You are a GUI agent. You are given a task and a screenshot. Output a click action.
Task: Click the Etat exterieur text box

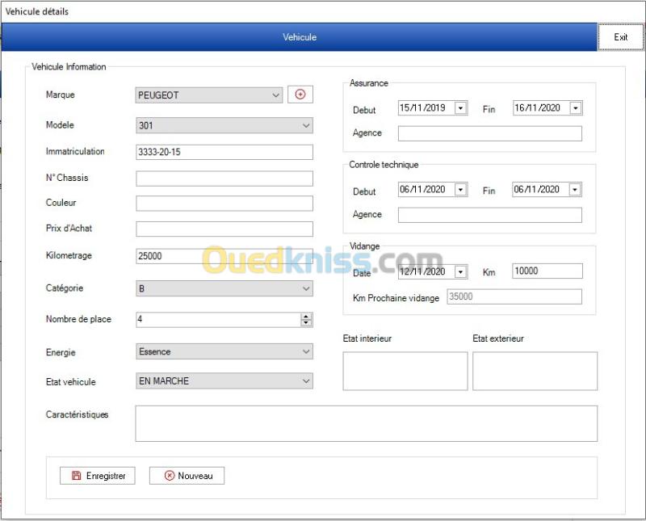click(535, 371)
